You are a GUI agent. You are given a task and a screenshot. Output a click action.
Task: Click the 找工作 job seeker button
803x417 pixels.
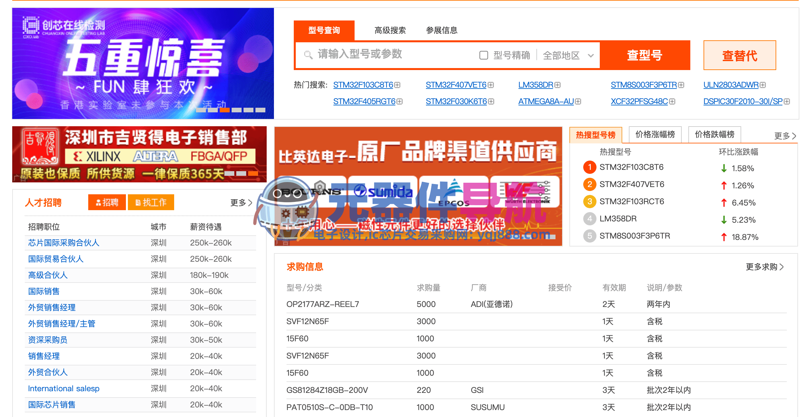click(x=151, y=202)
